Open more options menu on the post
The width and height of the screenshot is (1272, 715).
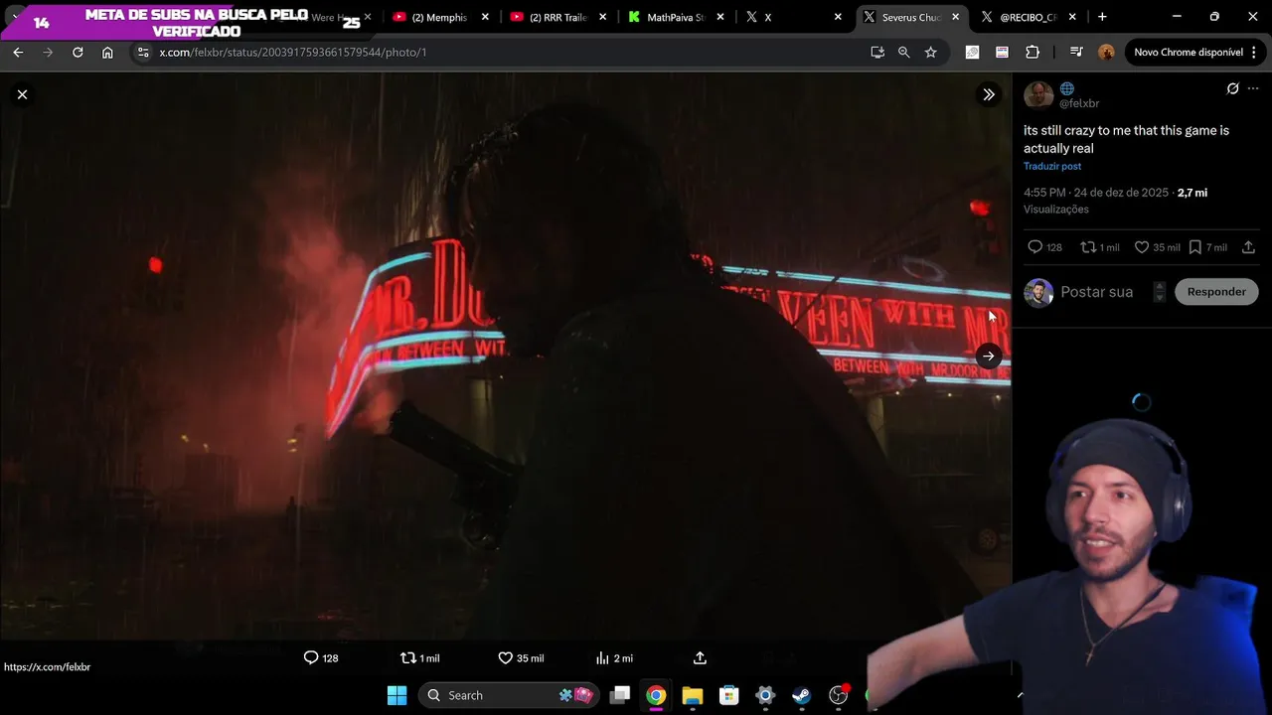click(x=1253, y=88)
